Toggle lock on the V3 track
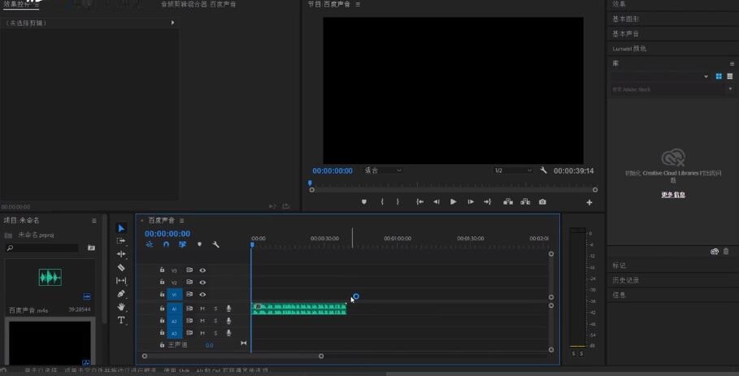Viewport: 739px width, 376px height. pyautogui.click(x=162, y=270)
